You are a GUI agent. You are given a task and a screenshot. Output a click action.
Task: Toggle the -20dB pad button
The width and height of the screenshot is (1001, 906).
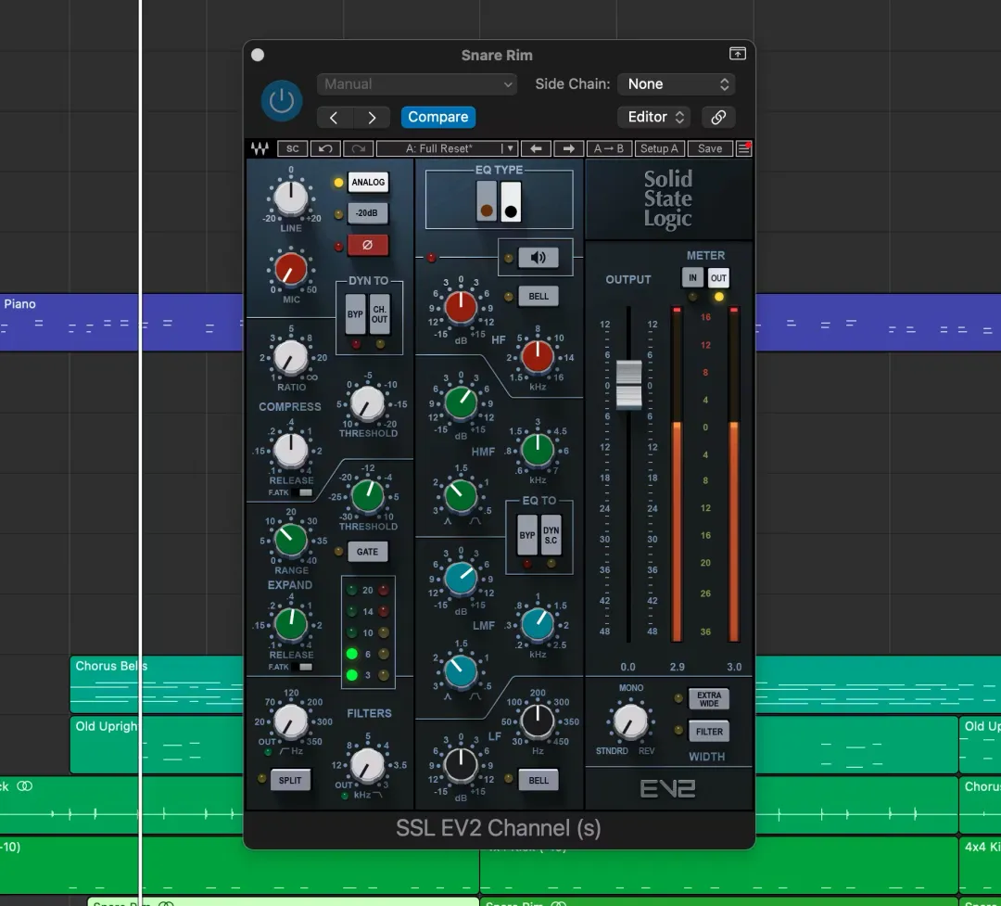(x=367, y=213)
